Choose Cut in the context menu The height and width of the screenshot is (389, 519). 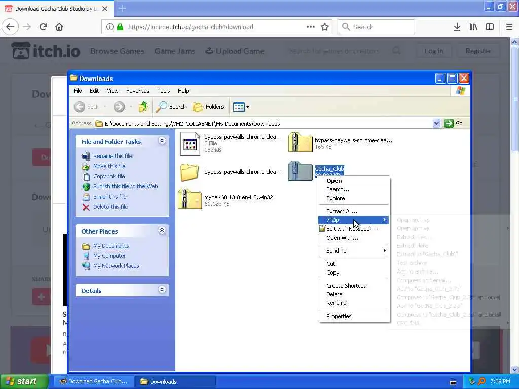tap(353, 264)
